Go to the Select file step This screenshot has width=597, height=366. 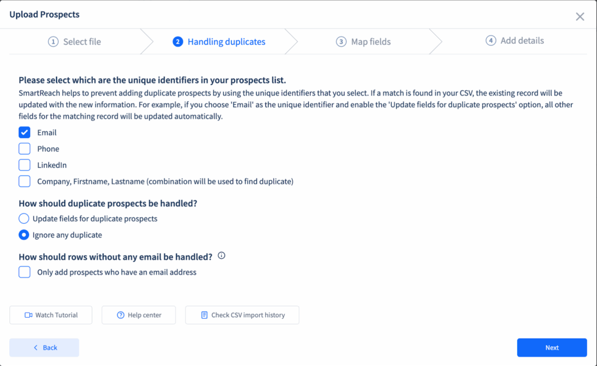(x=75, y=41)
